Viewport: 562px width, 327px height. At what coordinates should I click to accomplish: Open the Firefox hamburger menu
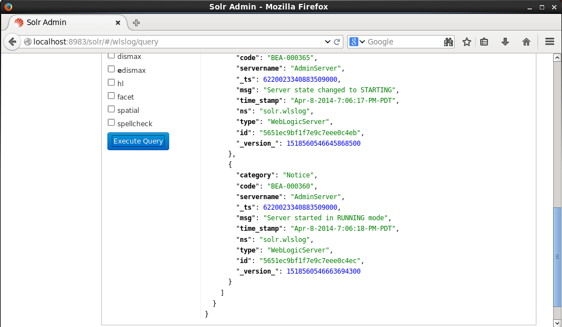click(x=549, y=42)
